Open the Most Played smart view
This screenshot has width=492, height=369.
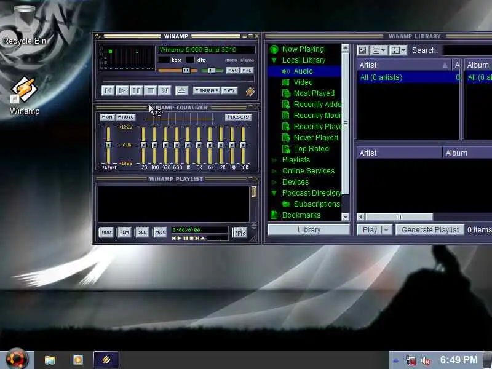(x=314, y=93)
